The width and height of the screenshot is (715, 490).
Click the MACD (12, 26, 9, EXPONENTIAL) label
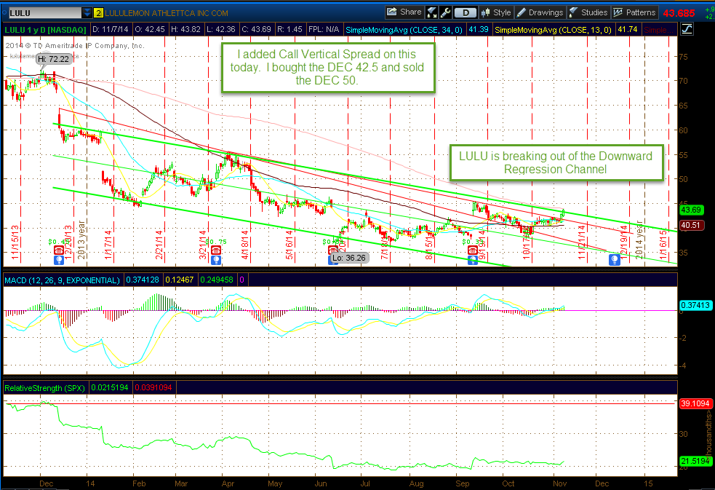62,280
